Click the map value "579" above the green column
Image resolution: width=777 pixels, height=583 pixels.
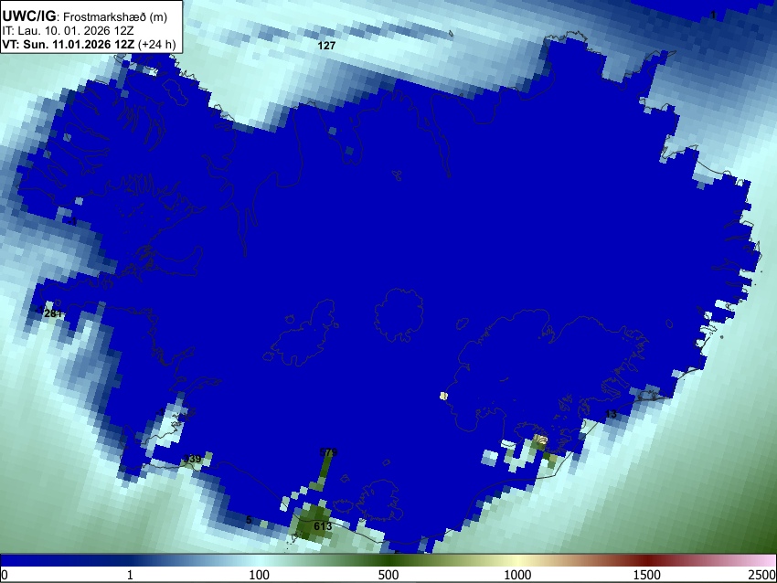pyautogui.click(x=328, y=452)
